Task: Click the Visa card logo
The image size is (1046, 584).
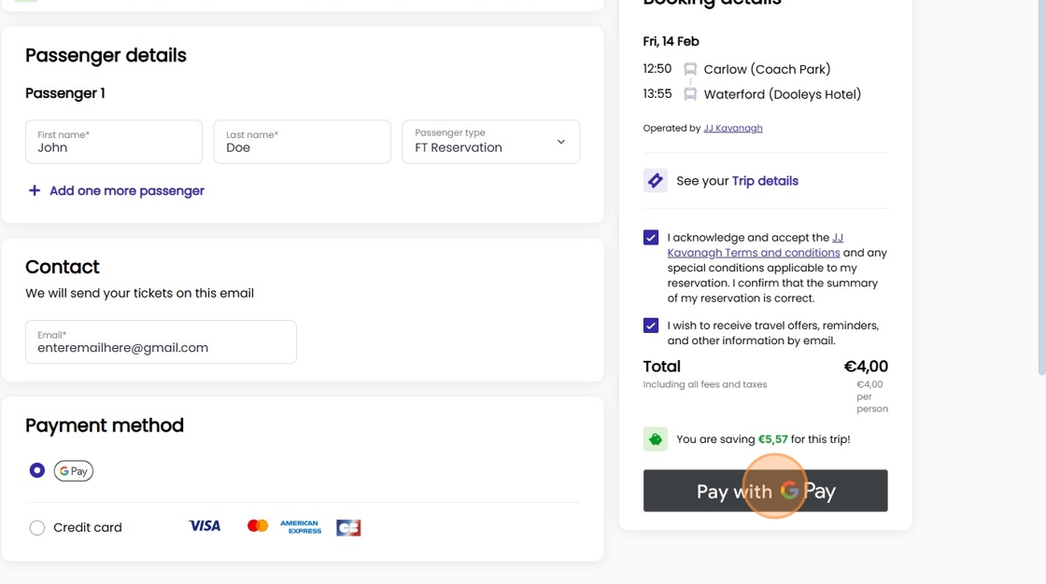Action: (205, 526)
